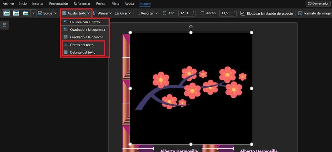Choose Detrás del texto from menu

(x=82, y=45)
